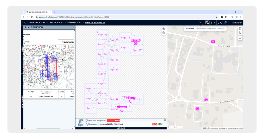This screenshot has height=139, width=264.
Task: Close the Plan d'ensemble panel
Action: [73, 27]
